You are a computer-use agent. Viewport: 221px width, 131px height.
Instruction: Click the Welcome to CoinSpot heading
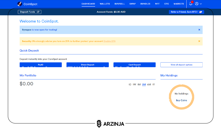point(39,21)
